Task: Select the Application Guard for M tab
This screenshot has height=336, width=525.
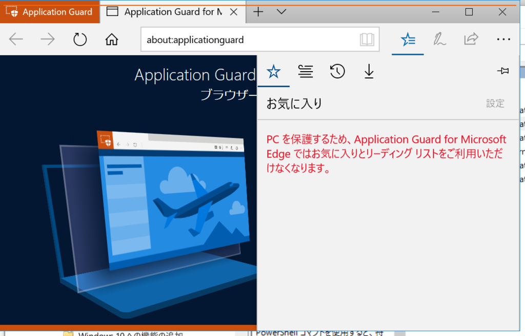Action: point(173,12)
